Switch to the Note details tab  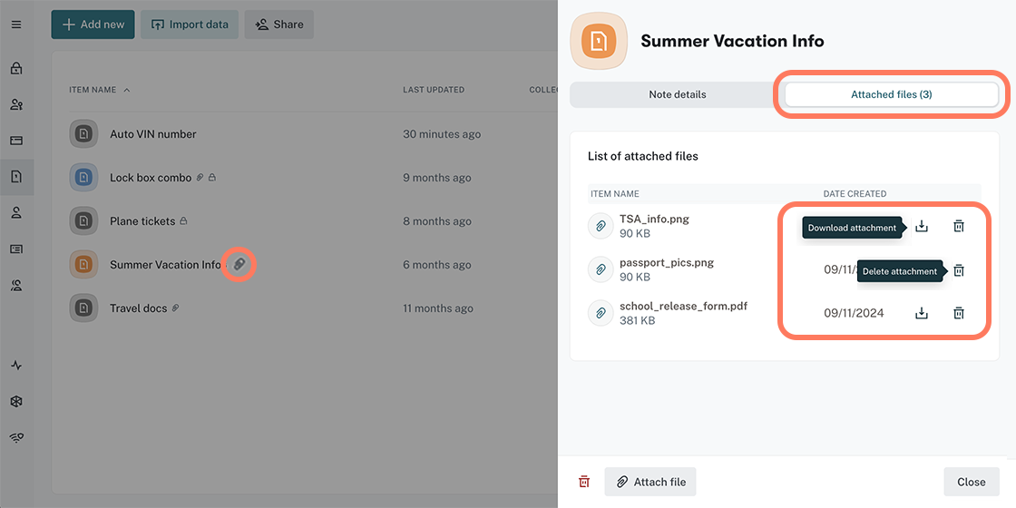coord(677,94)
